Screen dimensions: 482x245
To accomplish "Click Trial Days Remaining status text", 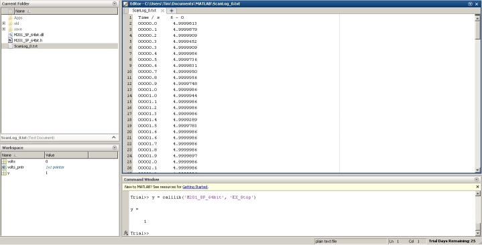I will pyautogui.click(x=452, y=241).
